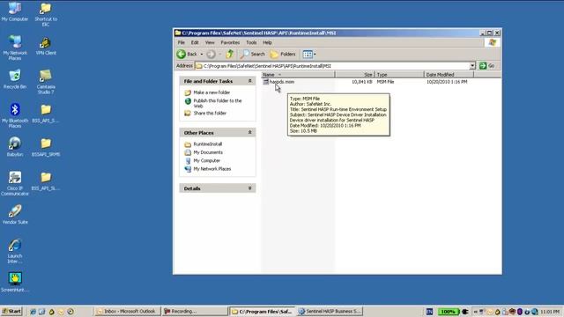The height and width of the screenshot is (317, 564).
Task: Select Vendor Suite desktop icon
Action: pos(15,215)
